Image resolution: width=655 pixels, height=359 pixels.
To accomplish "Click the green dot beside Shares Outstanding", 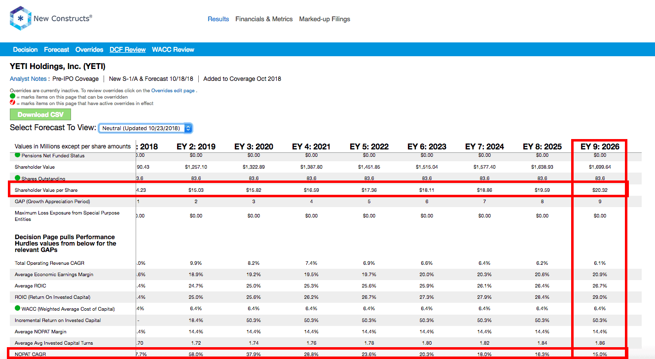I will [x=17, y=178].
